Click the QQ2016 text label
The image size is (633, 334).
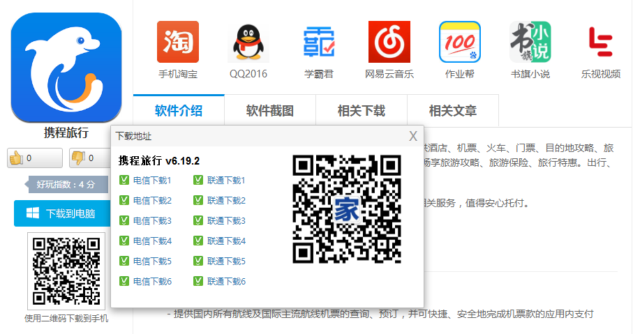point(248,74)
